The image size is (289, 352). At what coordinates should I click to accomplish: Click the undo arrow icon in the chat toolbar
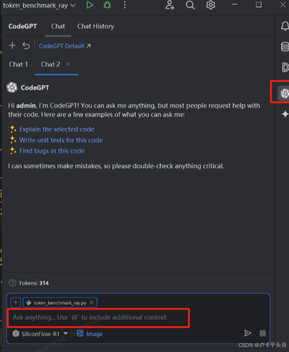(26, 46)
